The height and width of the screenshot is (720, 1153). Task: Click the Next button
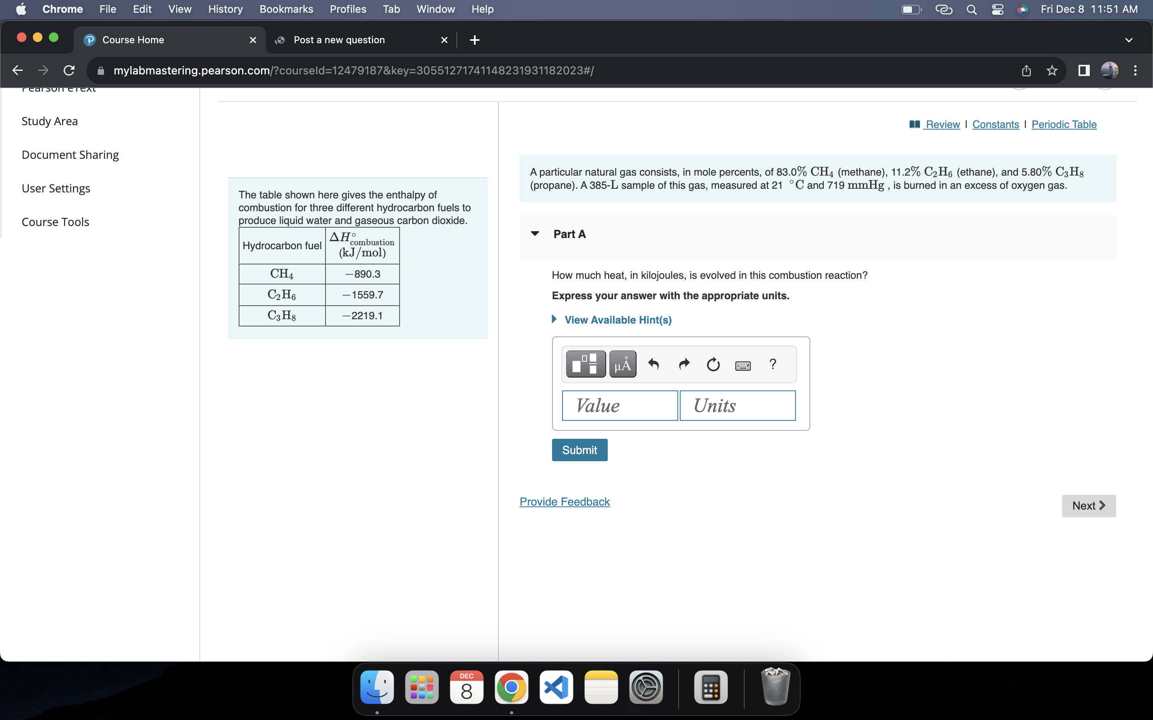(1089, 506)
